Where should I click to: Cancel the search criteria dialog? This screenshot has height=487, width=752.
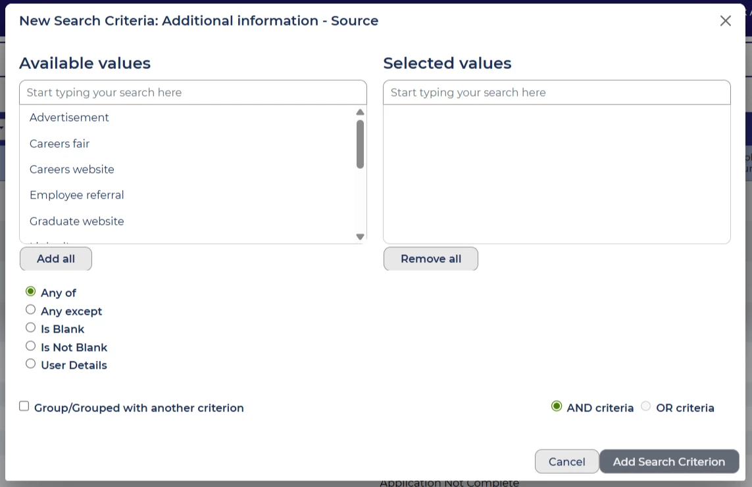pyautogui.click(x=566, y=461)
